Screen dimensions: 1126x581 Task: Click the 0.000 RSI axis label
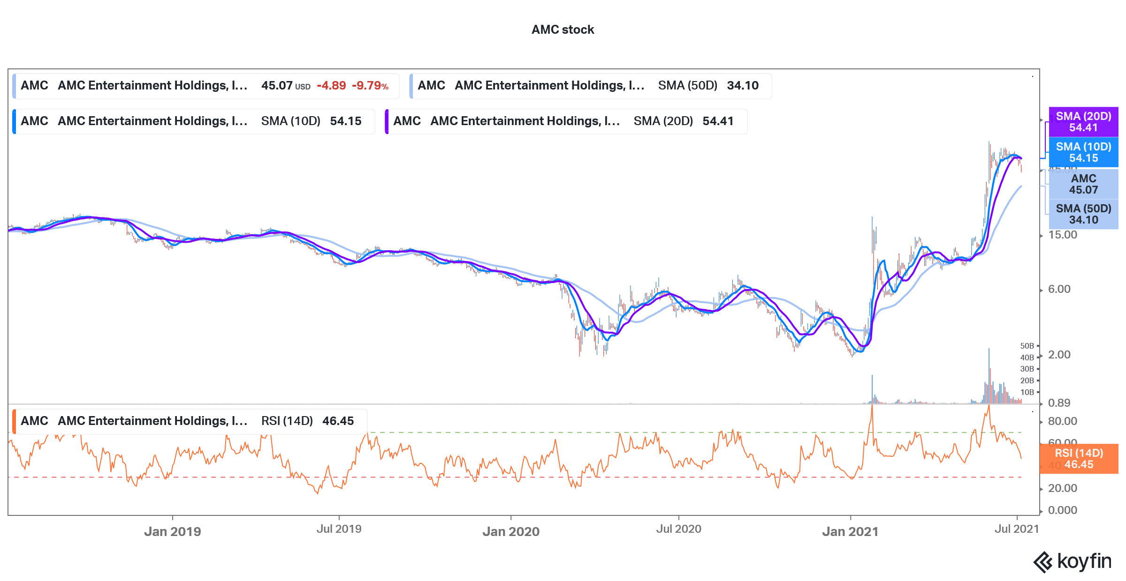(1063, 510)
